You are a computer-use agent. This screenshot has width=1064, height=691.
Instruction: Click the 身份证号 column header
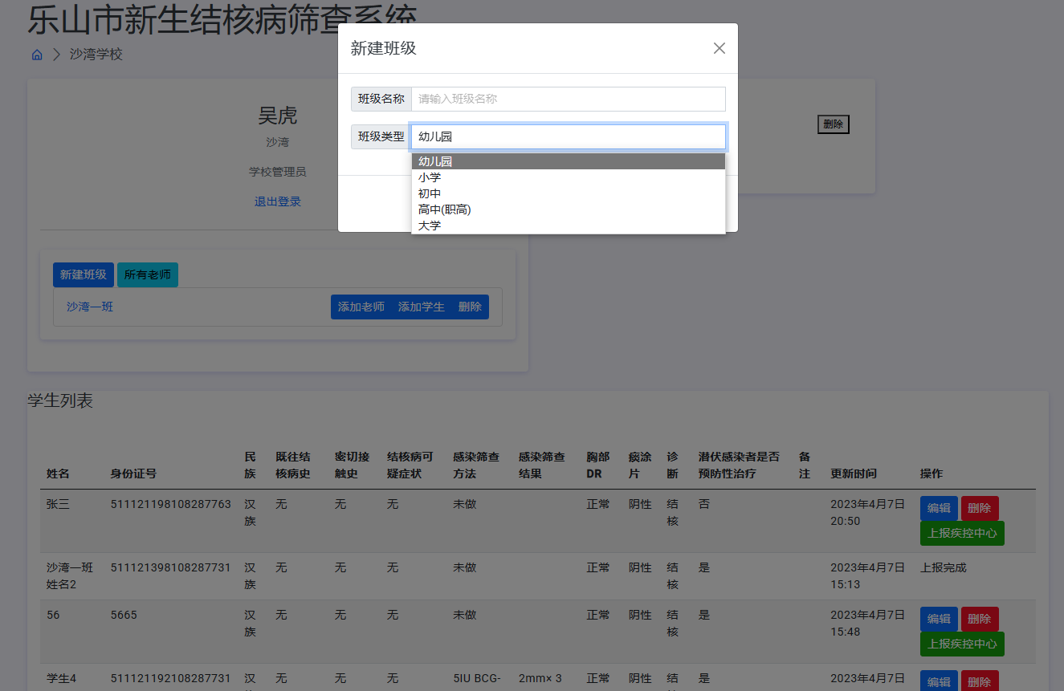coord(133,474)
